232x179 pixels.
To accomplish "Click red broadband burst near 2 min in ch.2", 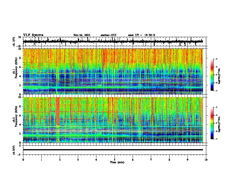I will tap(58, 111).
